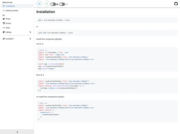Expand the example 1 submenu chevron

coord(30,39)
